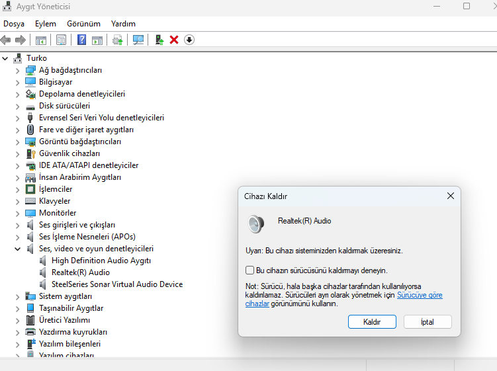The height and width of the screenshot is (371, 497).
Task: Open the Eylem menu
Action: click(45, 24)
